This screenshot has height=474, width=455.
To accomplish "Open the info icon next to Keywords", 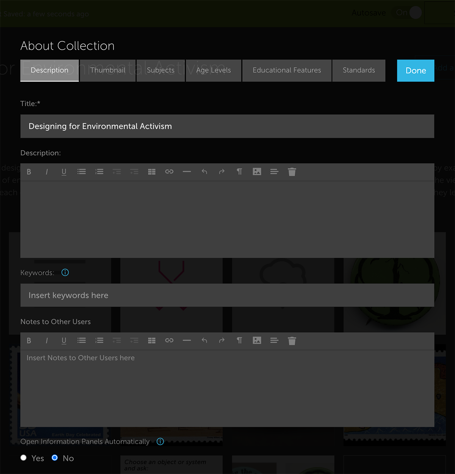I will pyautogui.click(x=65, y=273).
